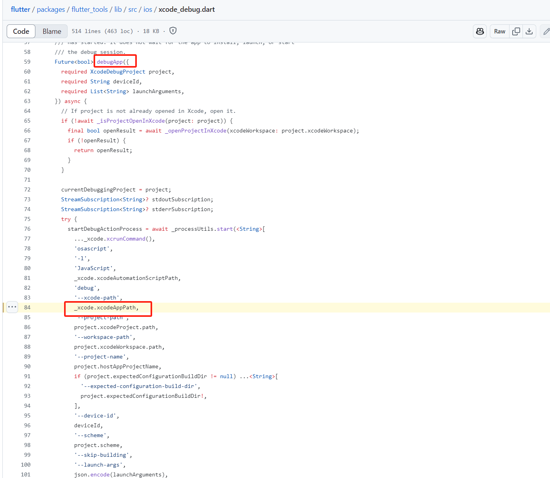Click the edit pencil icon
The image size is (550, 478).
click(546, 31)
